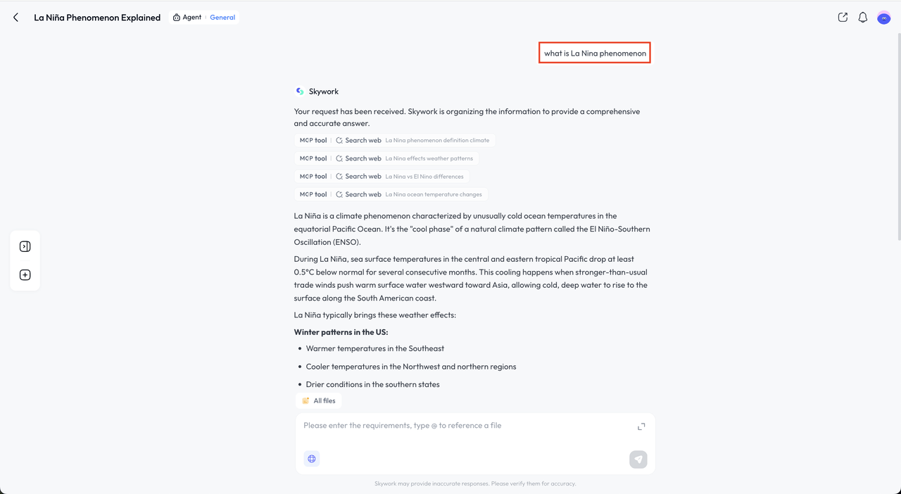Start a new chat with plus icon

click(x=25, y=275)
